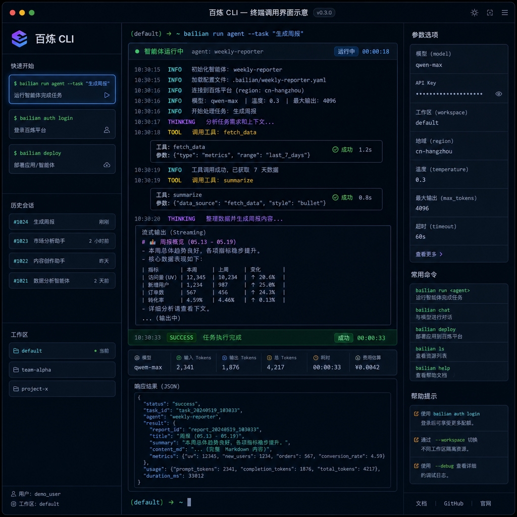Click the 输出 Tokens icon
517x517 pixels.
(x=225, y=358)
